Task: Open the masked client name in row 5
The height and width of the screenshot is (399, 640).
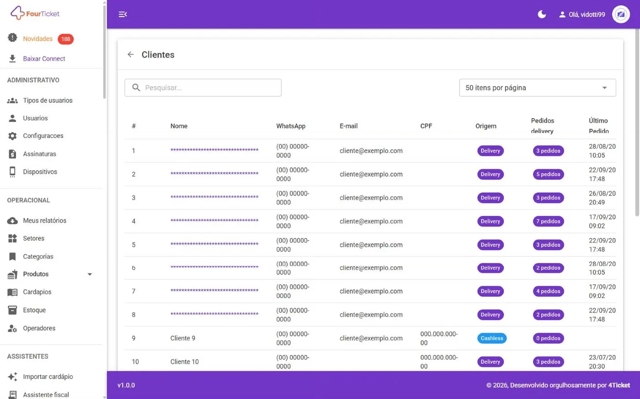Action: 214,245
